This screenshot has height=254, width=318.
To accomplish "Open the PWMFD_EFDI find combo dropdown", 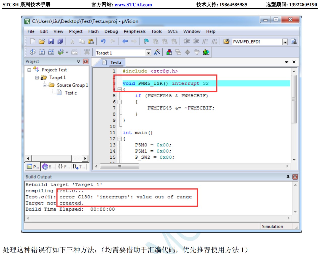I will 285,42.
